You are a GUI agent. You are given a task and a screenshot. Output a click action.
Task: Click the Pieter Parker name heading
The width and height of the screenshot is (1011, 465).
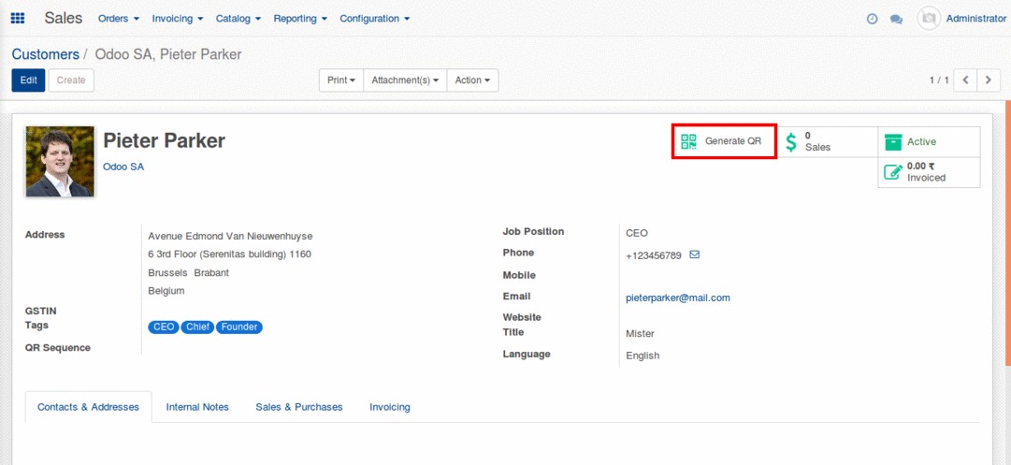coord(165,140)
